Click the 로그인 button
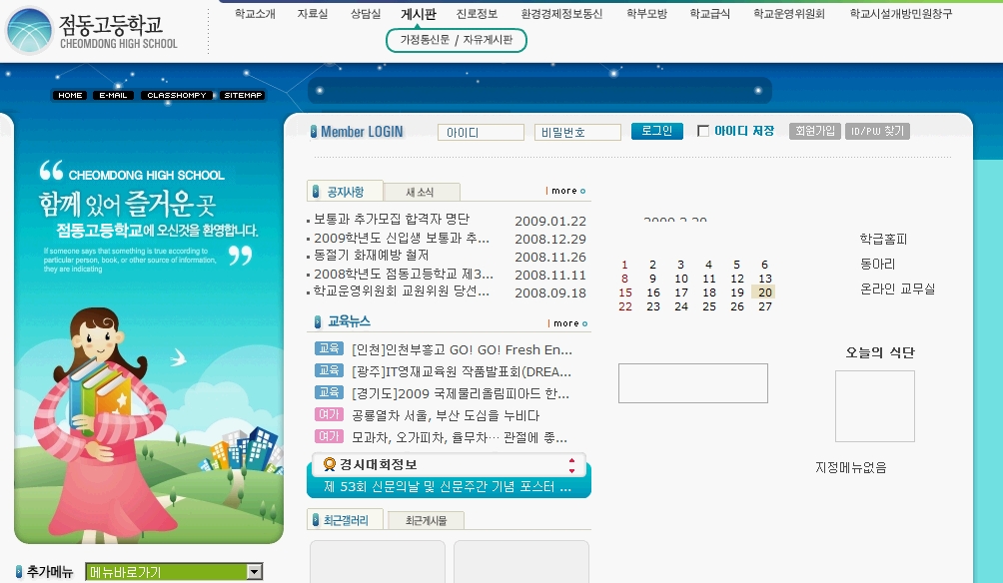Viewport: 1003px width, 583px height. click(x=656, y=131)
